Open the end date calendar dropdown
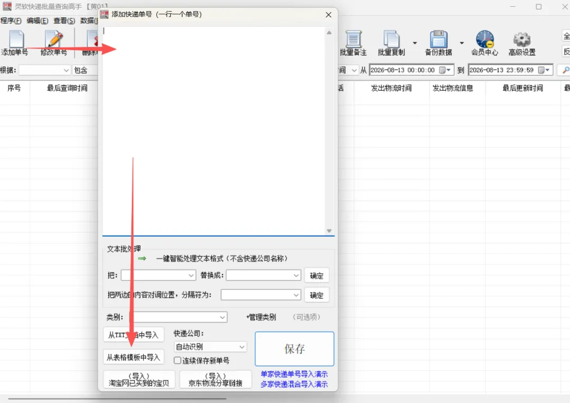 tap(544, 70)
